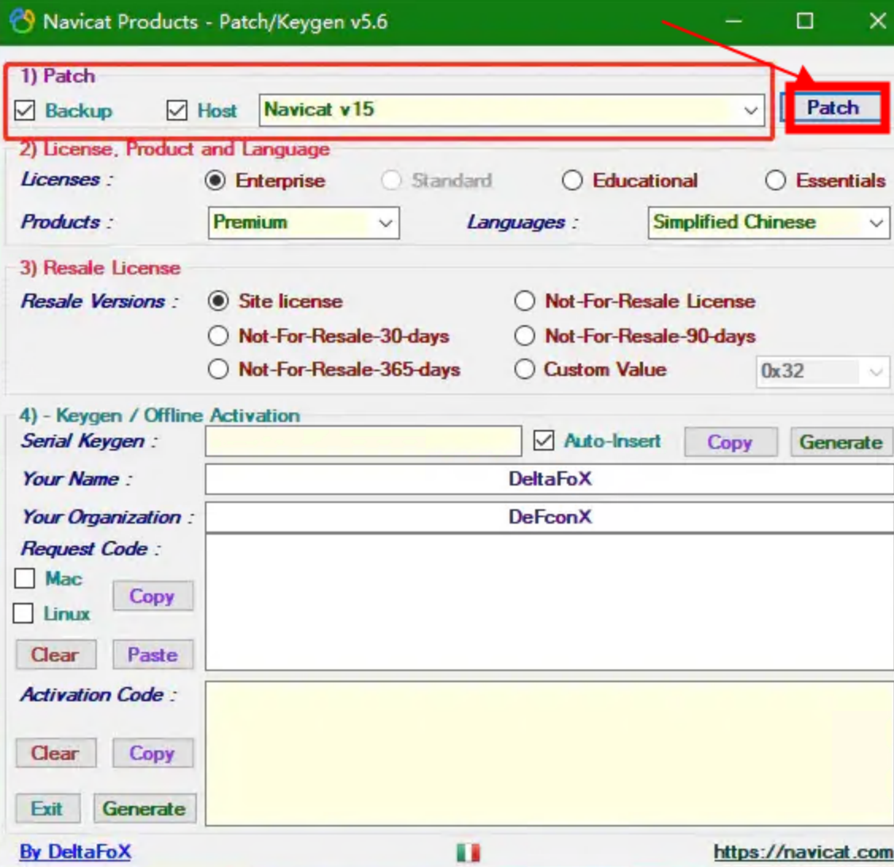Screen dimensions: 894x867
Task: Click the 'Resale Versions :' label
Action: coord(100,301)
